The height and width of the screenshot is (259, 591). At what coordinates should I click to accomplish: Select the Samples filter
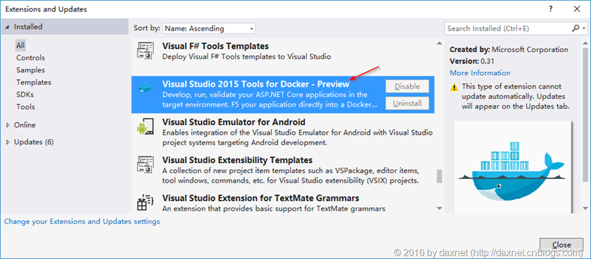click(30, 70)
